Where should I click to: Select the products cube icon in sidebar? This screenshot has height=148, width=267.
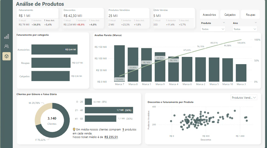click(x=6, y=56)
